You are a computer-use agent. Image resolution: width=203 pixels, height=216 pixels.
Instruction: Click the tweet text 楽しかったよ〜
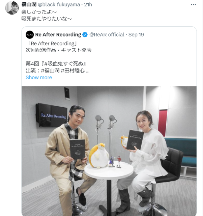point(39,12)
